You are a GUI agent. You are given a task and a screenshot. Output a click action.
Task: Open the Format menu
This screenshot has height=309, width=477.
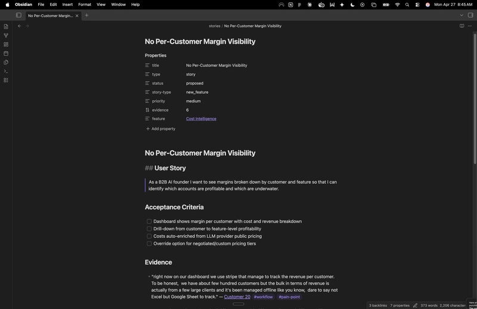click(x=85, y=5)
